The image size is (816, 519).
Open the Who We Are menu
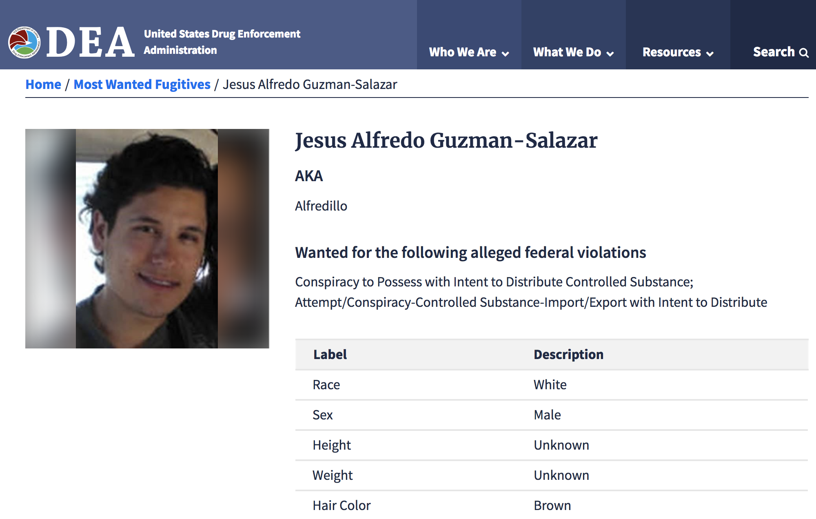[x=463, y=52]
